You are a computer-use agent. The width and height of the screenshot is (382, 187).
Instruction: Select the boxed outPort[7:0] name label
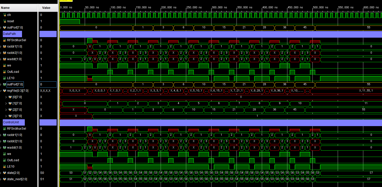[15, 84]
